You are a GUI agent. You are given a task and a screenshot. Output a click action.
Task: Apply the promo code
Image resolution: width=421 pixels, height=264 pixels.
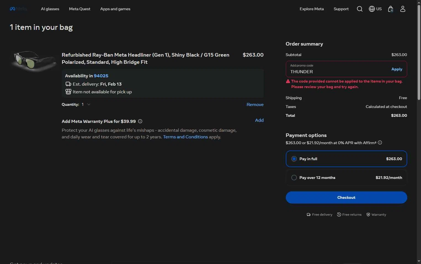click(x=397, y=69)
